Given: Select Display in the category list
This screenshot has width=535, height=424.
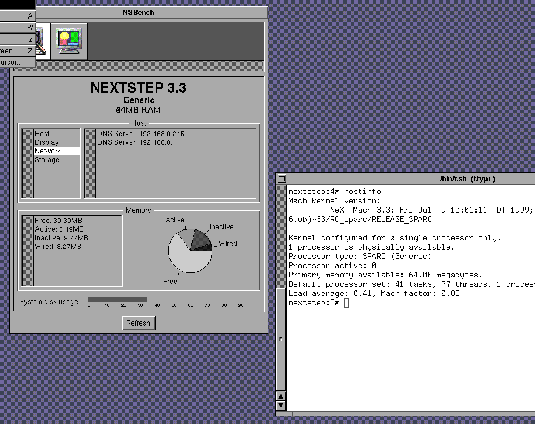Looking at the screenshot, I should tap(46, 142).
